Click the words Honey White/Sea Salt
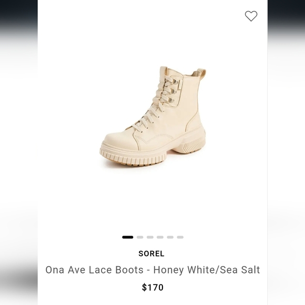The height and width of the screenshot is (305, 305). 207,270
